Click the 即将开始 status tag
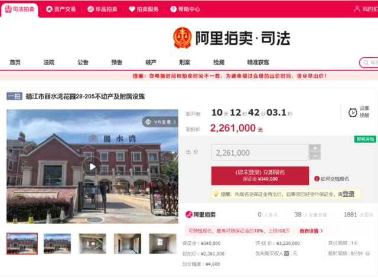378x279 pixels. pos(365,139)
